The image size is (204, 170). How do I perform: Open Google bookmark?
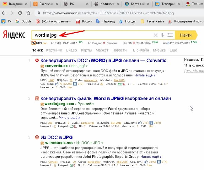point(24,21)
